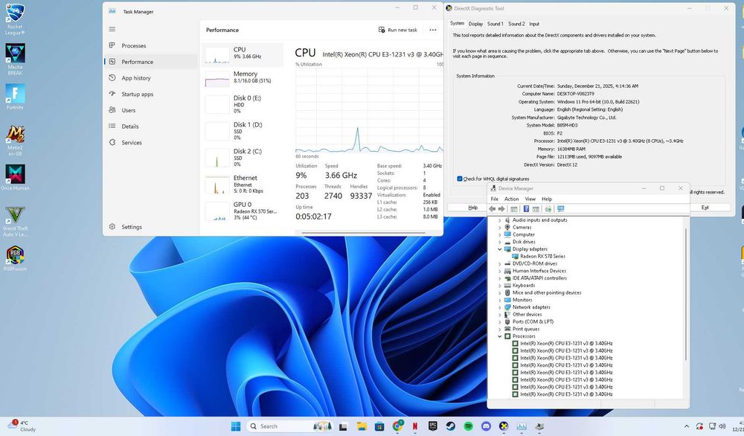Screen dimensions: 744x436
Task: Toggle Check for WHQL digital signatures checkbox
Action: [x=459, y=179]
